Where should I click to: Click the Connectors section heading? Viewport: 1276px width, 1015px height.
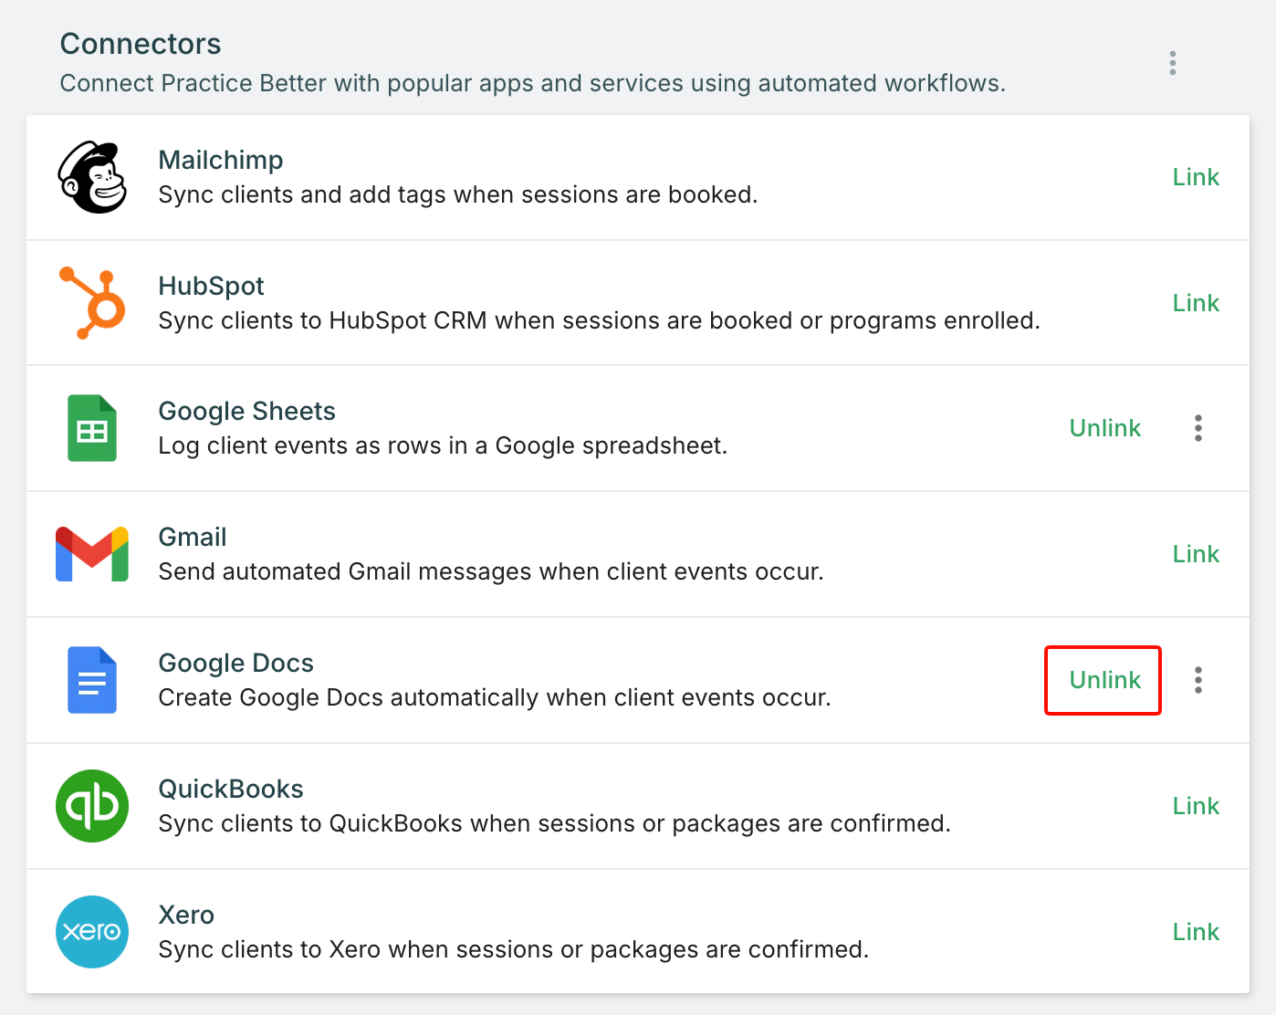tap(141, 44)
